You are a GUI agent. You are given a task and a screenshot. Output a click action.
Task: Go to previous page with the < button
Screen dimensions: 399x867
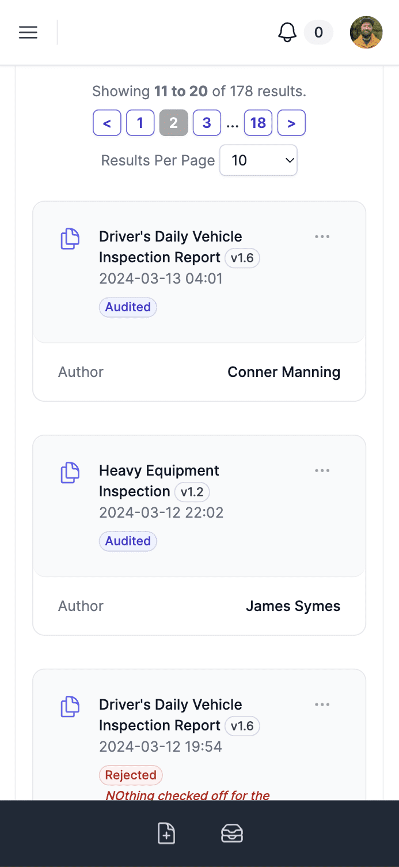click(x=107, y=123)
